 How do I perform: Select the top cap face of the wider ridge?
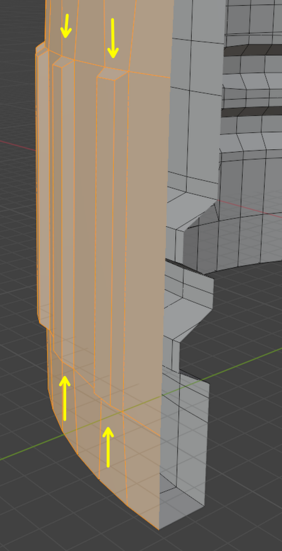(113, 74)
